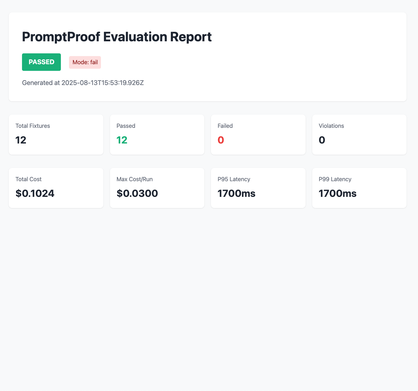The image size is (418, 391).
Task: Click the P99 Latency 1700ms value
Action: click(338, 194)
